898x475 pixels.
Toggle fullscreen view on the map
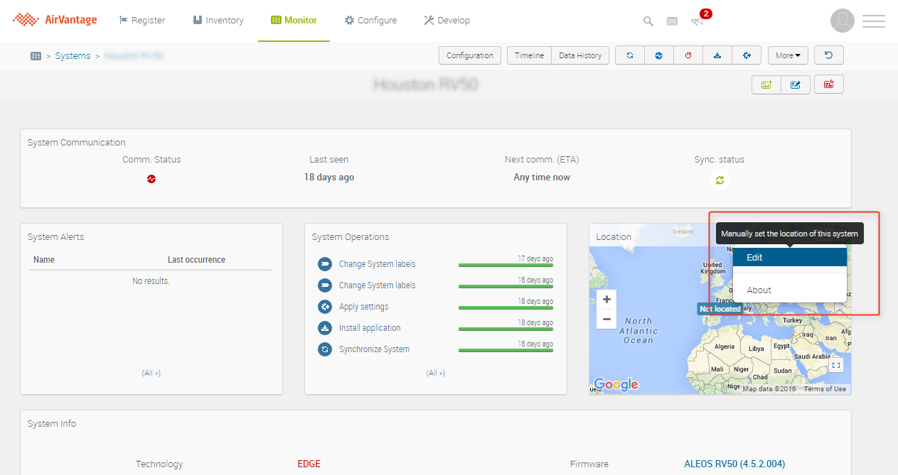[x=836, y=365]
